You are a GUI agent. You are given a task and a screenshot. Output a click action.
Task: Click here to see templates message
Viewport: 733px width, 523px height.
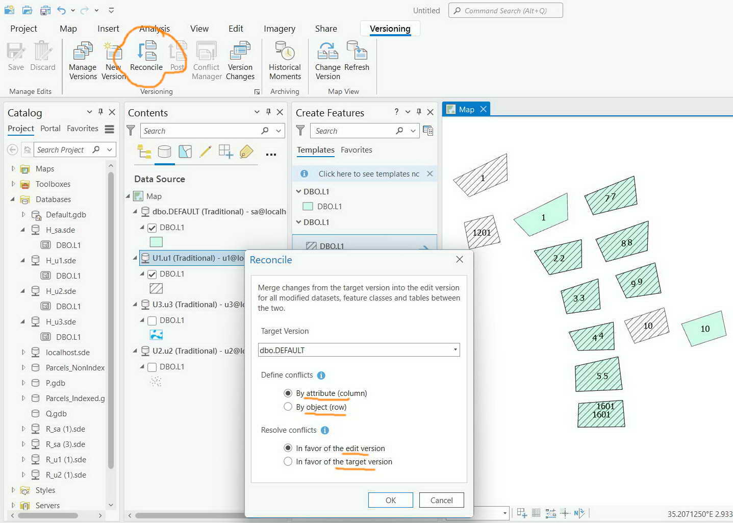(369, 173)
